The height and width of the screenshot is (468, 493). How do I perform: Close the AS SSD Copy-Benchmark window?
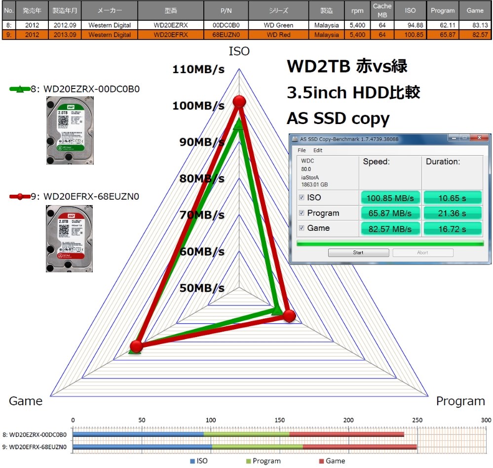pyautogui.click(x=479, y=137)
